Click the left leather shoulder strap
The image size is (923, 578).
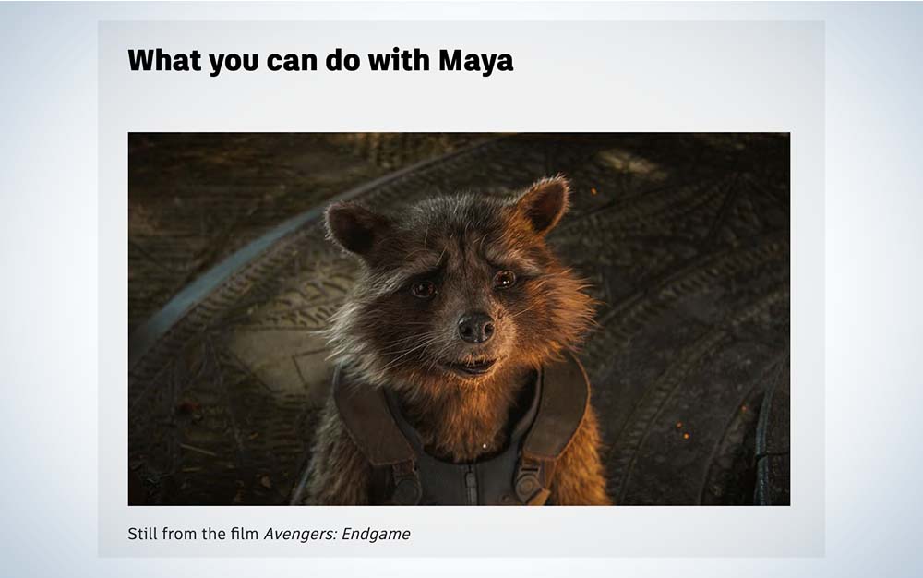pyautogui.click(x=372, y=419)
